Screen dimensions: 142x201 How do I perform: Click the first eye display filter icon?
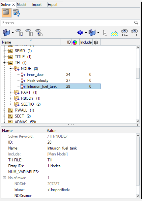(x=19, y=33)
